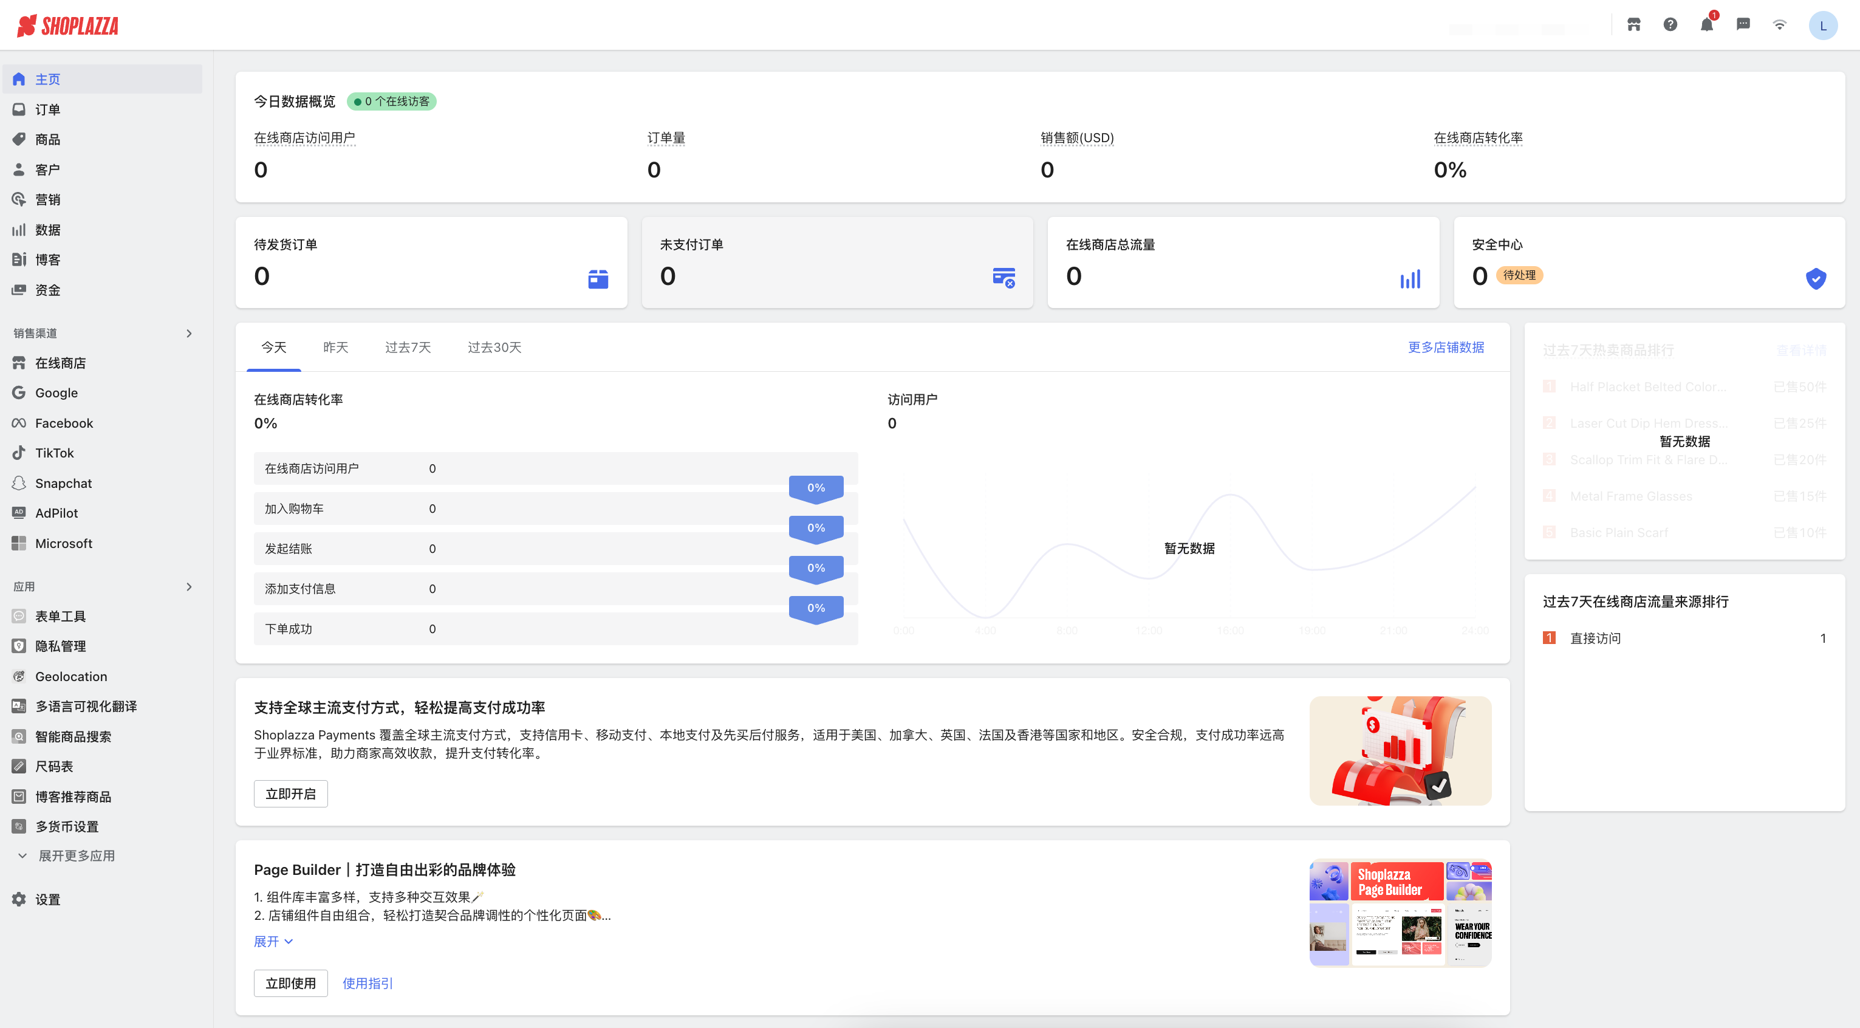Expand 展开更多应用 in the sidebar
1860x1028 pixels.
pyautogui.click(x=76, y=855)
